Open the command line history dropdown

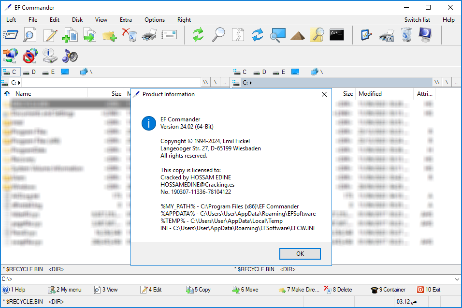point(457,279)
